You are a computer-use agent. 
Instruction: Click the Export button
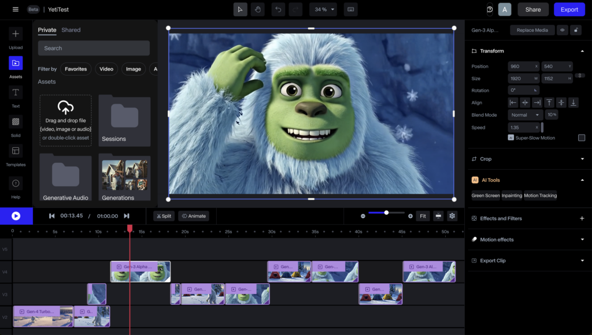(569, 9)
